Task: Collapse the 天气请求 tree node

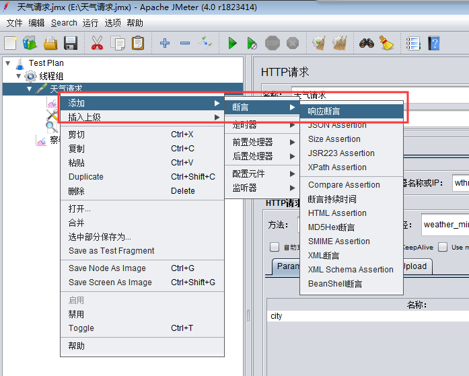Action: pyautogui.click(x=29, y=89)
